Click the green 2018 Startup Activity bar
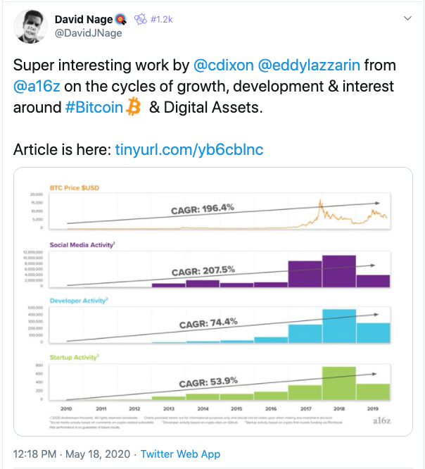The height and width of the screenshot is (469, 425). point(339,383)
